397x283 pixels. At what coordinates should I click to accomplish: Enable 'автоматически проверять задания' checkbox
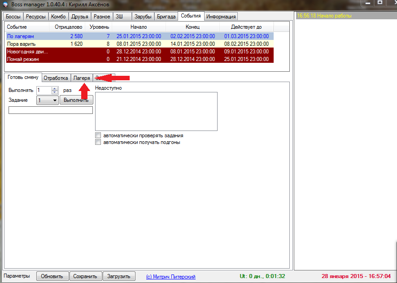[98, 135]
